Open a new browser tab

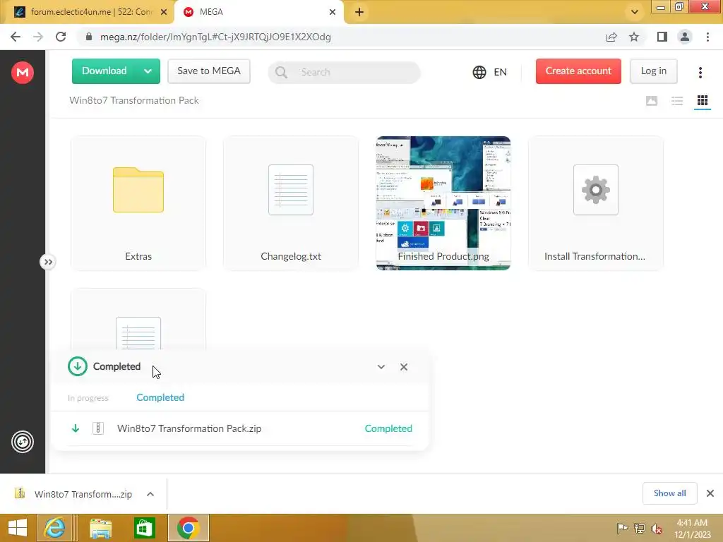point(359,12)
